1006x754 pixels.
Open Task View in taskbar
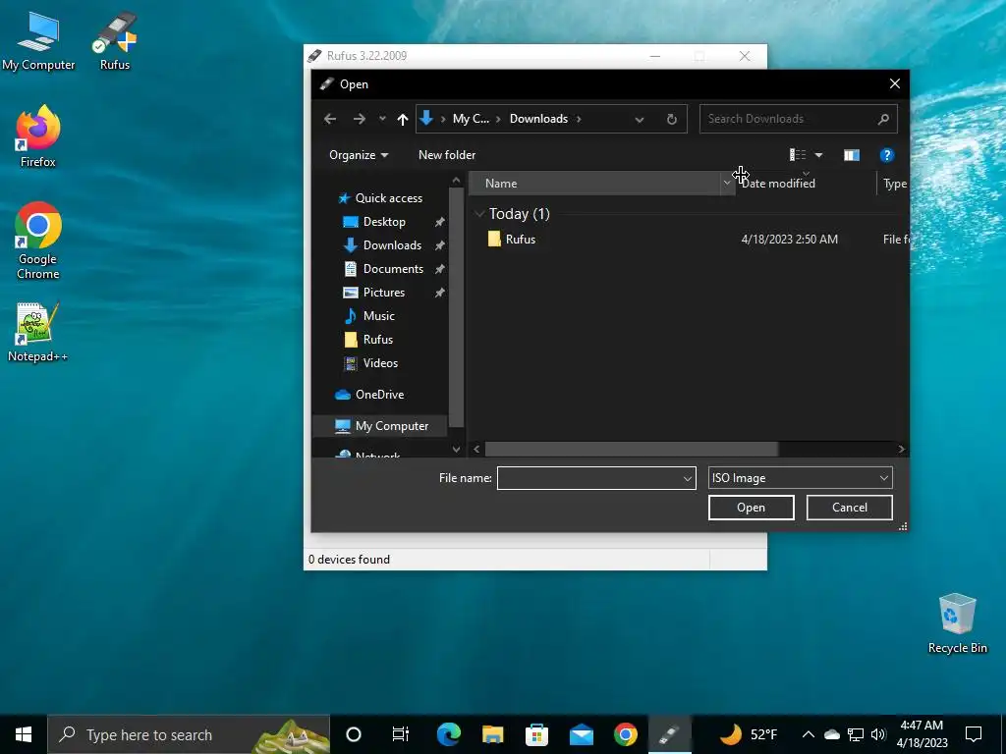click(x=401, y=734)
